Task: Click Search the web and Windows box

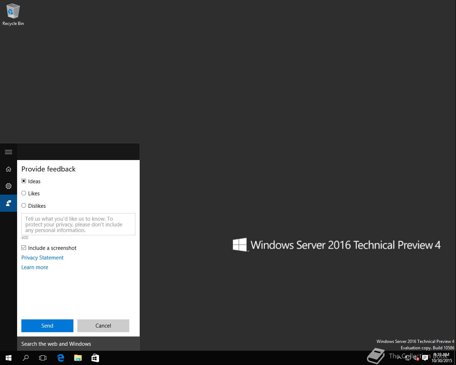Action: 78,344
